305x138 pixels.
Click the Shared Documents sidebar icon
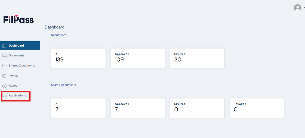point(4,65)
